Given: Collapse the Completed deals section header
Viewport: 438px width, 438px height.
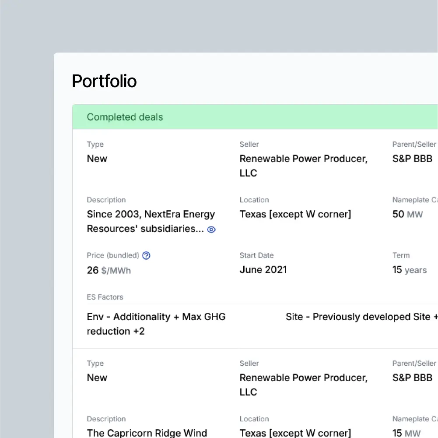Looking at the screenshot, I should click(x=125, y=117).
